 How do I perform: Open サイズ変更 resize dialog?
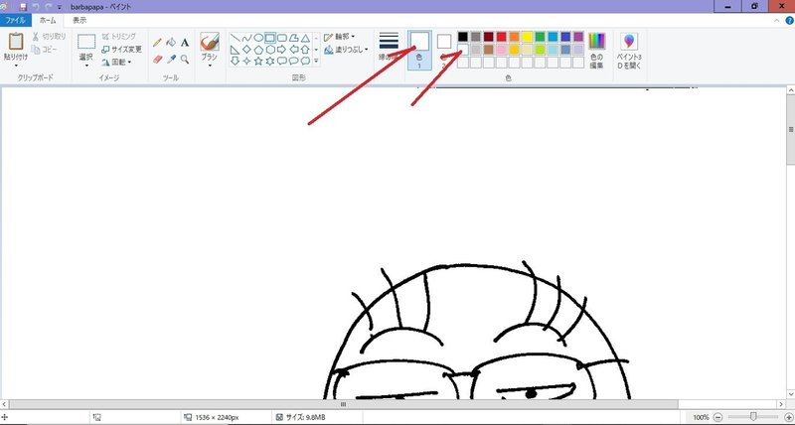pos(121,50)
